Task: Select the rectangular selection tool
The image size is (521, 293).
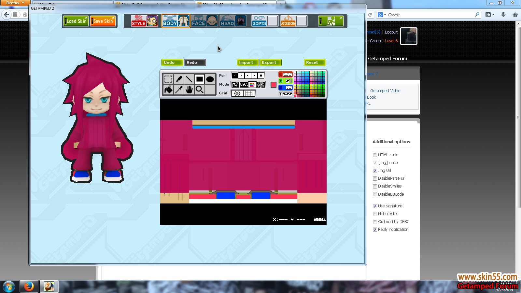Action: point(168,79)
